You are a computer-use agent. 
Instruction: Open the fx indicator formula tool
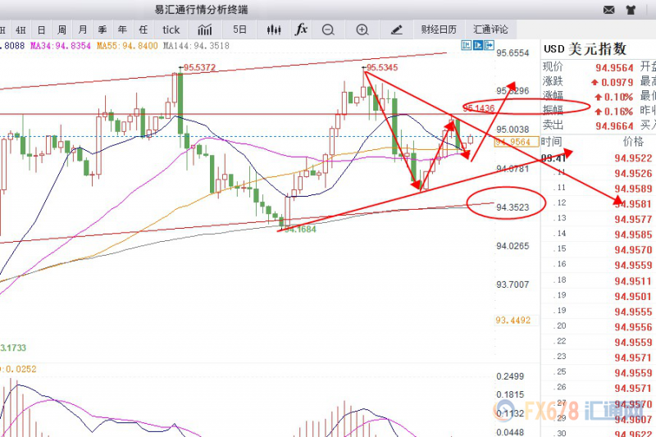(301, 30)
